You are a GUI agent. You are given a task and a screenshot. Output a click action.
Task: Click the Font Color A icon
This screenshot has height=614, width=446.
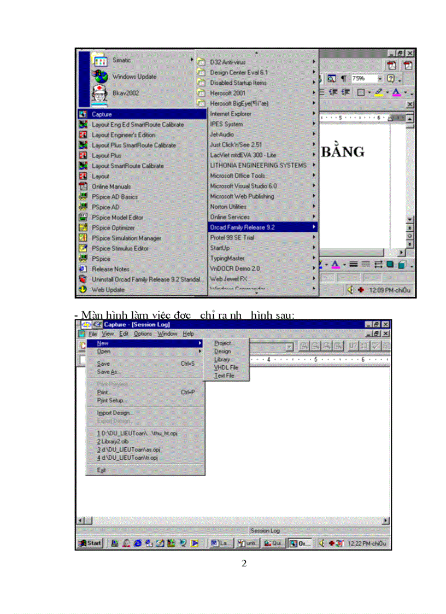point(396,92)
